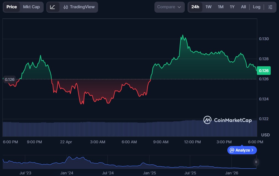Image resolution: width=279 pixels, height=176 pixels.
Task: Show the 1M time range
Action: click(x=220, y=7)
